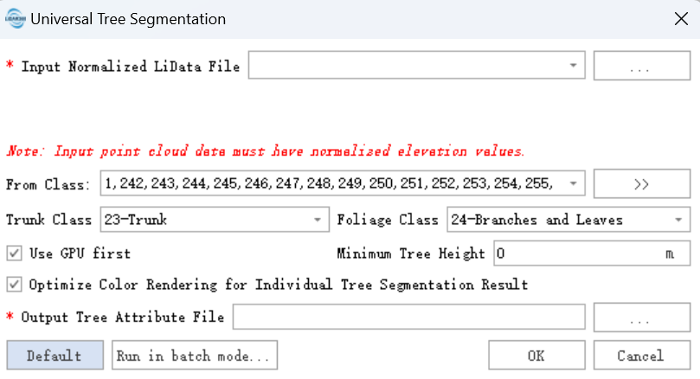Image resolution: width=700 pixels, height=379 pixels.
Task: Toggle the Use GPU first checkbox
Action: [15, 254]
